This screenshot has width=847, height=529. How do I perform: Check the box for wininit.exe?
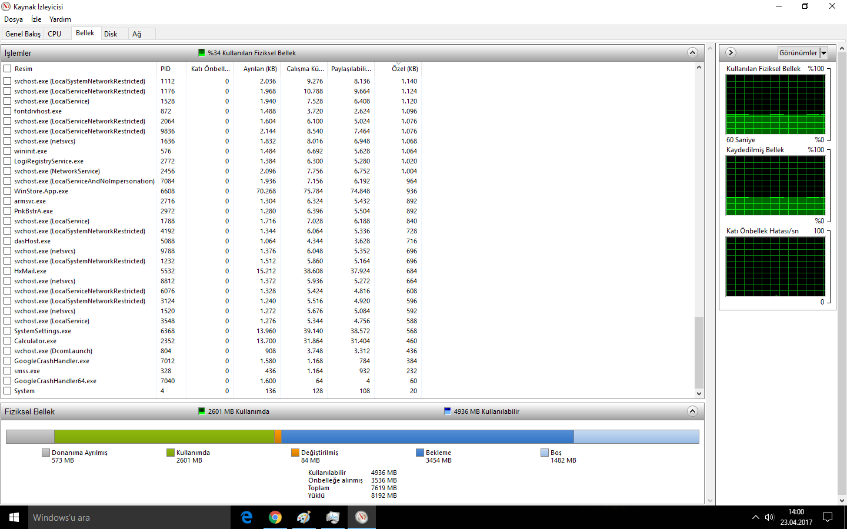(x=8, y=150)
